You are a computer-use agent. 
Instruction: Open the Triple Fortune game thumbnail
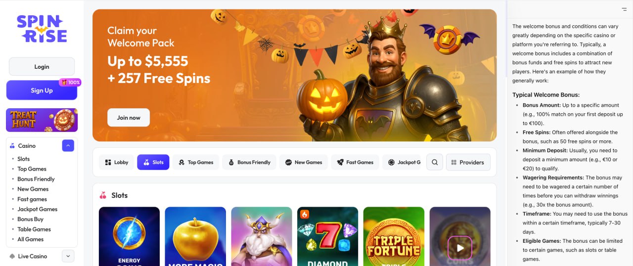pos(394,236)
